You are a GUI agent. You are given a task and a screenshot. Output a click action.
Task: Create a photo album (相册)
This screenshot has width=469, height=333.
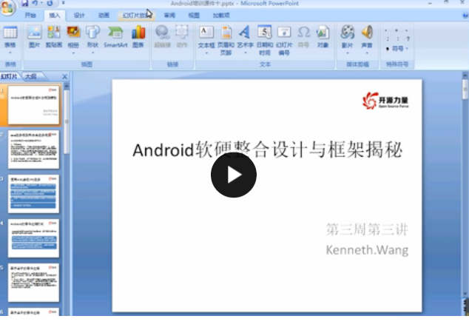point(73,36)
